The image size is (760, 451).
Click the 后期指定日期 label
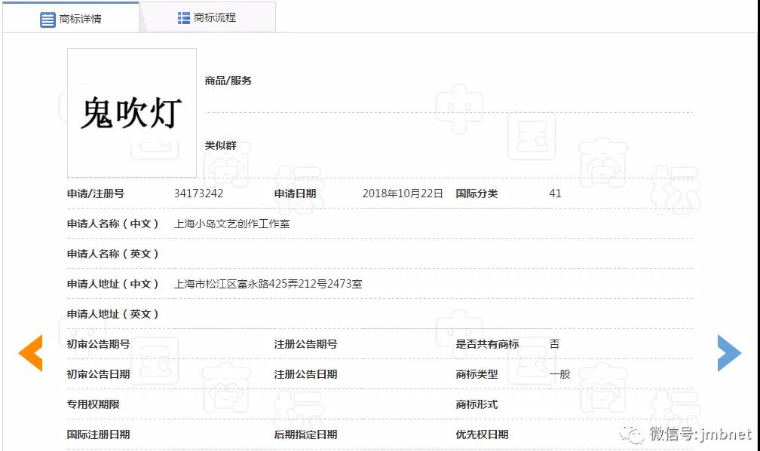(306, 434)
